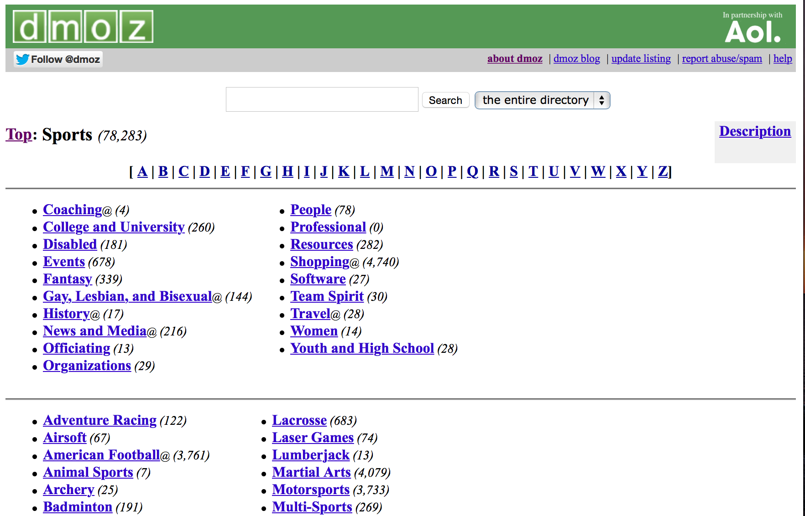Open report abuse/spam link
The width and height of the screenshot is (805, 516).
coord(721,59)
